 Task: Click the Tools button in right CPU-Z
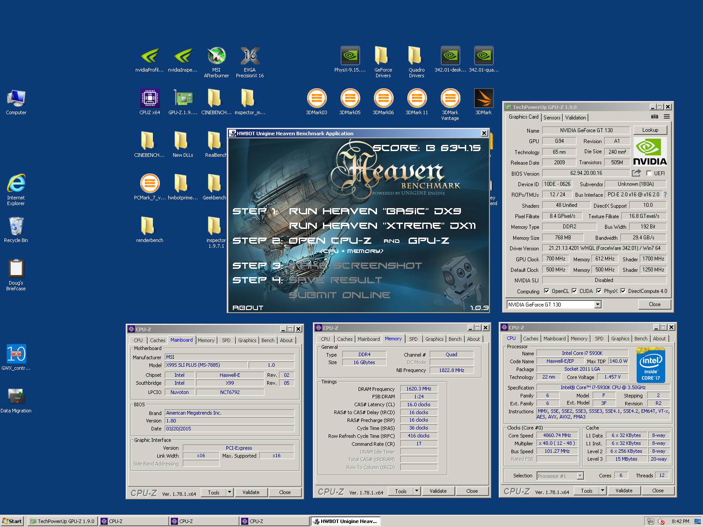tap(587, 491)
